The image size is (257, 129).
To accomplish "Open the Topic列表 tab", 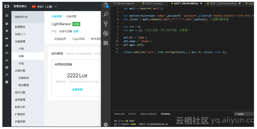I will [78, 39].
